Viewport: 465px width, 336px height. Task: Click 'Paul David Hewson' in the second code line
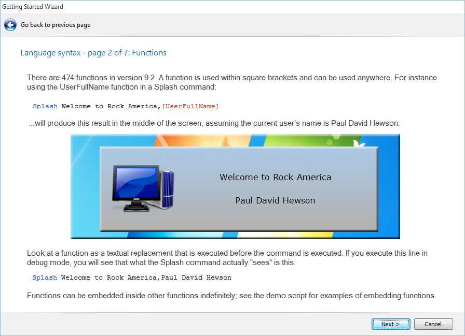(x=196, y=277)
